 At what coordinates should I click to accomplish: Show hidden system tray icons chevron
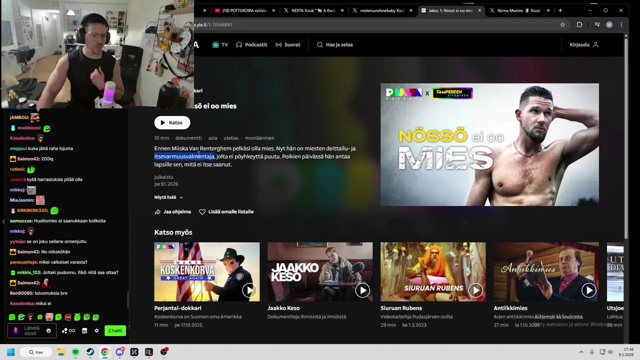pos(581,352)
